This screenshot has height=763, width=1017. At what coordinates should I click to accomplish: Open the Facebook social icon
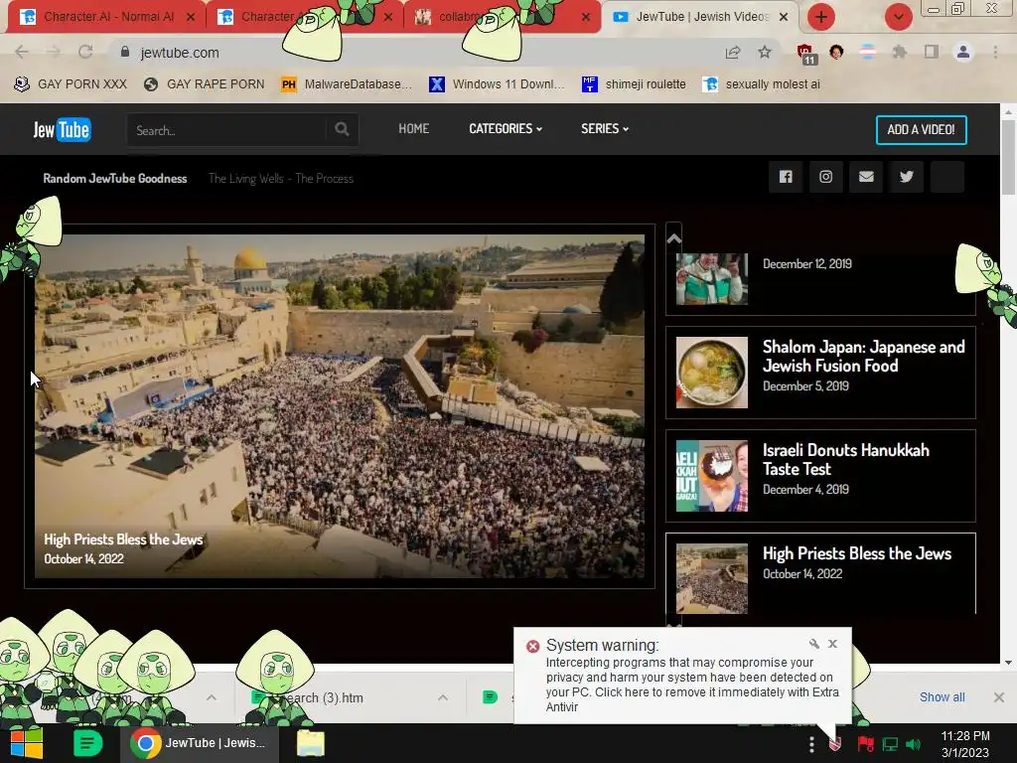[786, 177]
